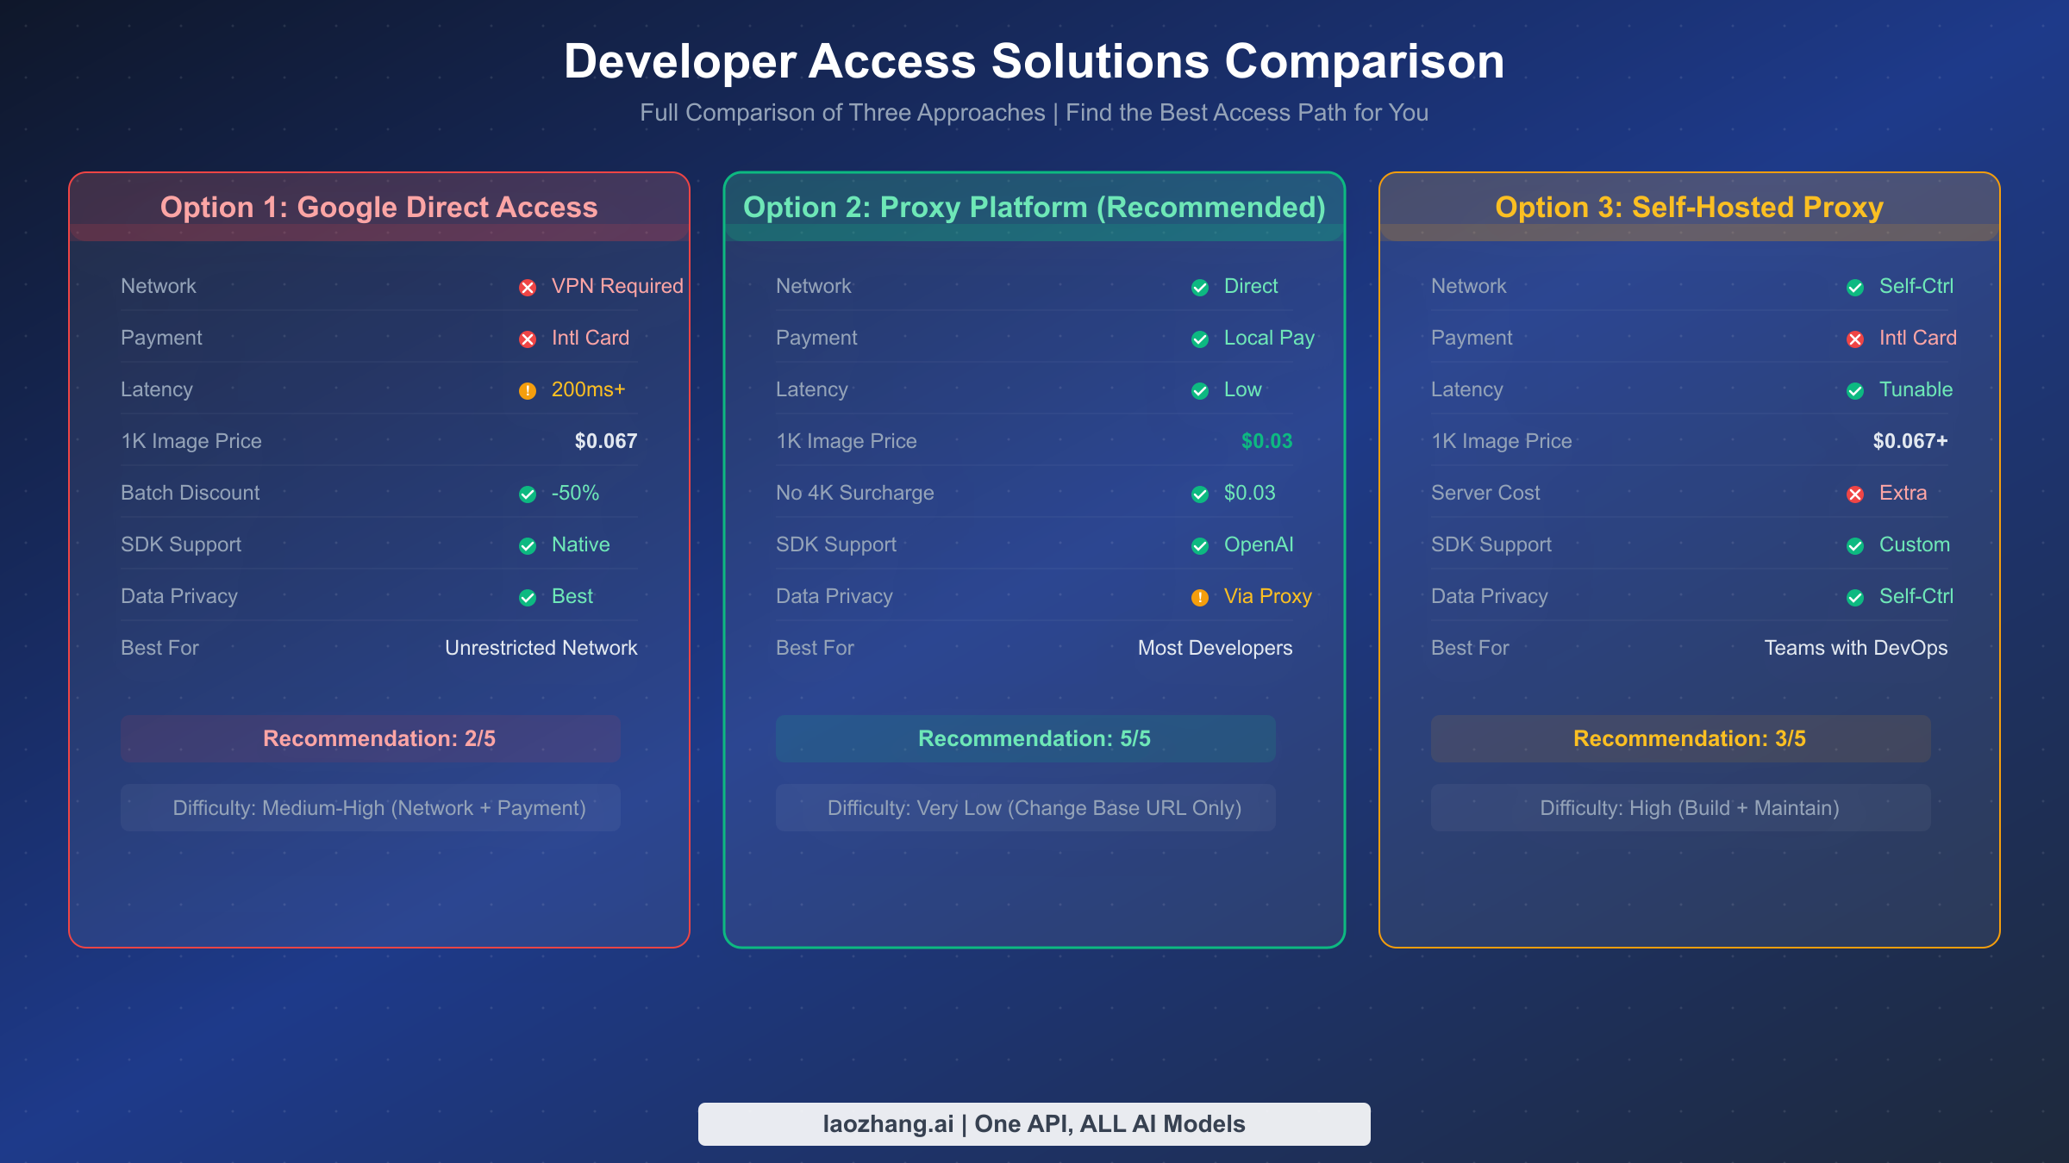The height and width of the screenshot is (1163, 2069).
Task: Click the green check icon next to Direct network
Action: (1200, 287)
